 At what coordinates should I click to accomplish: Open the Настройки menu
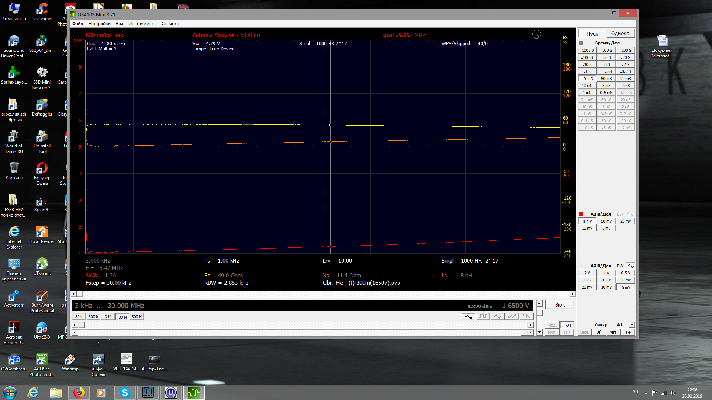[99, 24]
